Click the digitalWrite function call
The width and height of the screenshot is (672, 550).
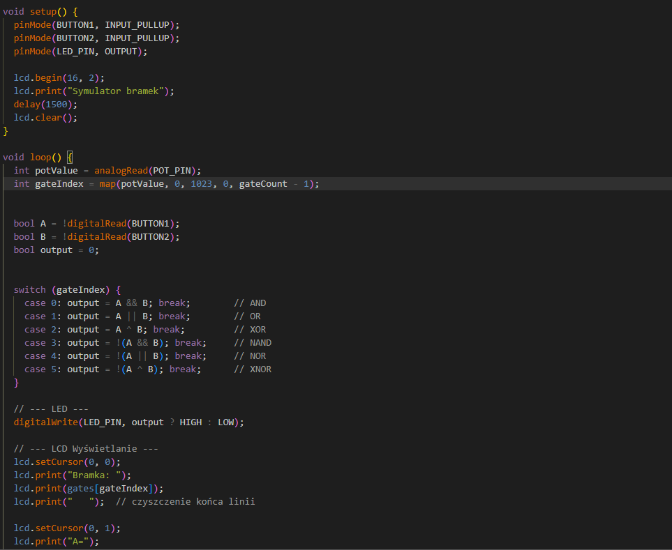pos(45,422)
